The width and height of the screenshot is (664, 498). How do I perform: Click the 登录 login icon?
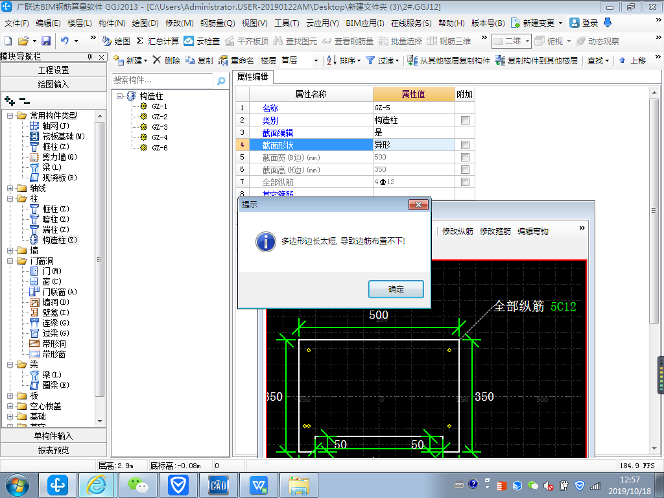pyautogui.click(x=575, y=23)
